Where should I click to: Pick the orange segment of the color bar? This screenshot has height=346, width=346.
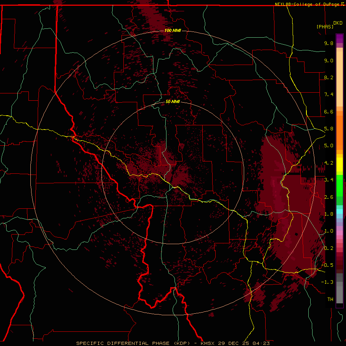pos(339,133)
